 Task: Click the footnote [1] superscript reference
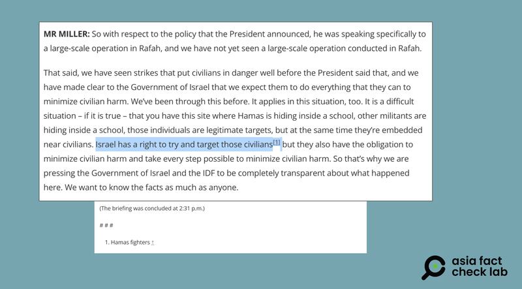coord(277,142)
